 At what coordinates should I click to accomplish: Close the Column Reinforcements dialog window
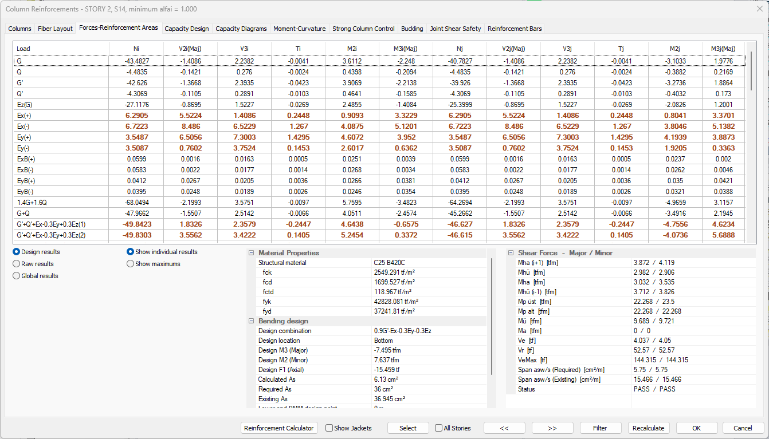coord(759,8)
